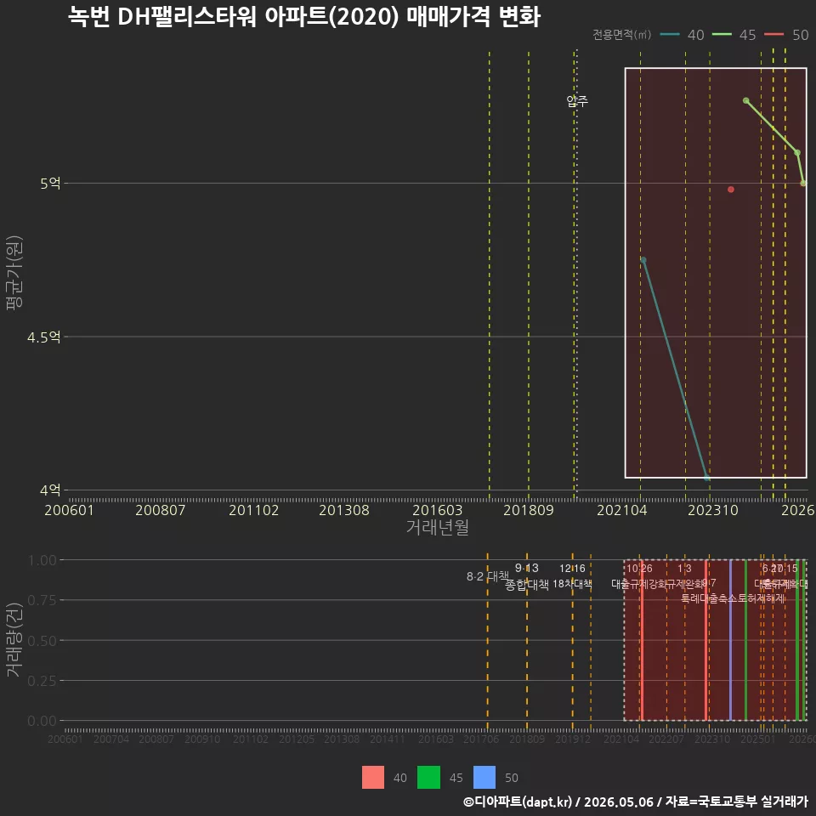This screenshot has height=816, width=816.
Task: Click the 거래량(건) y-axis title
Action: (x=14, y=639)
